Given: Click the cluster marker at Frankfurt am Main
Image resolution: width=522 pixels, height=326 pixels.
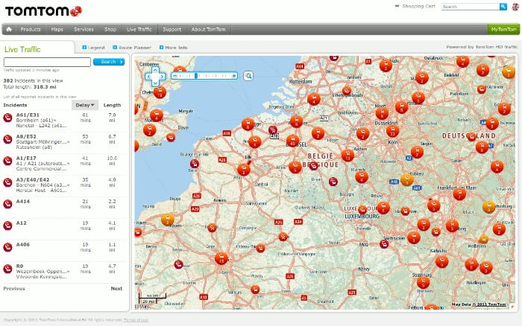Looking at the screenshot, I should pos(460,194).
